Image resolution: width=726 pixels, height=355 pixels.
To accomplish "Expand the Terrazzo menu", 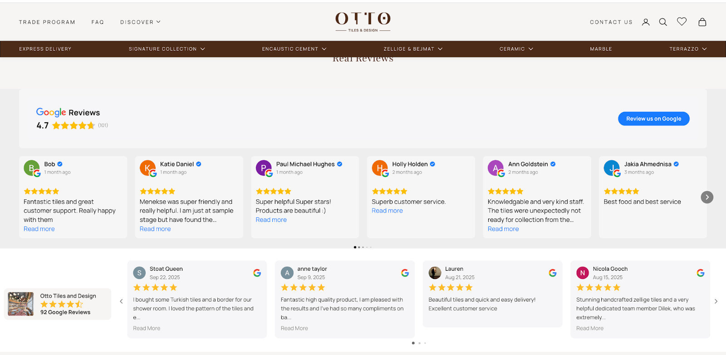I will click(x=688, y=49).
